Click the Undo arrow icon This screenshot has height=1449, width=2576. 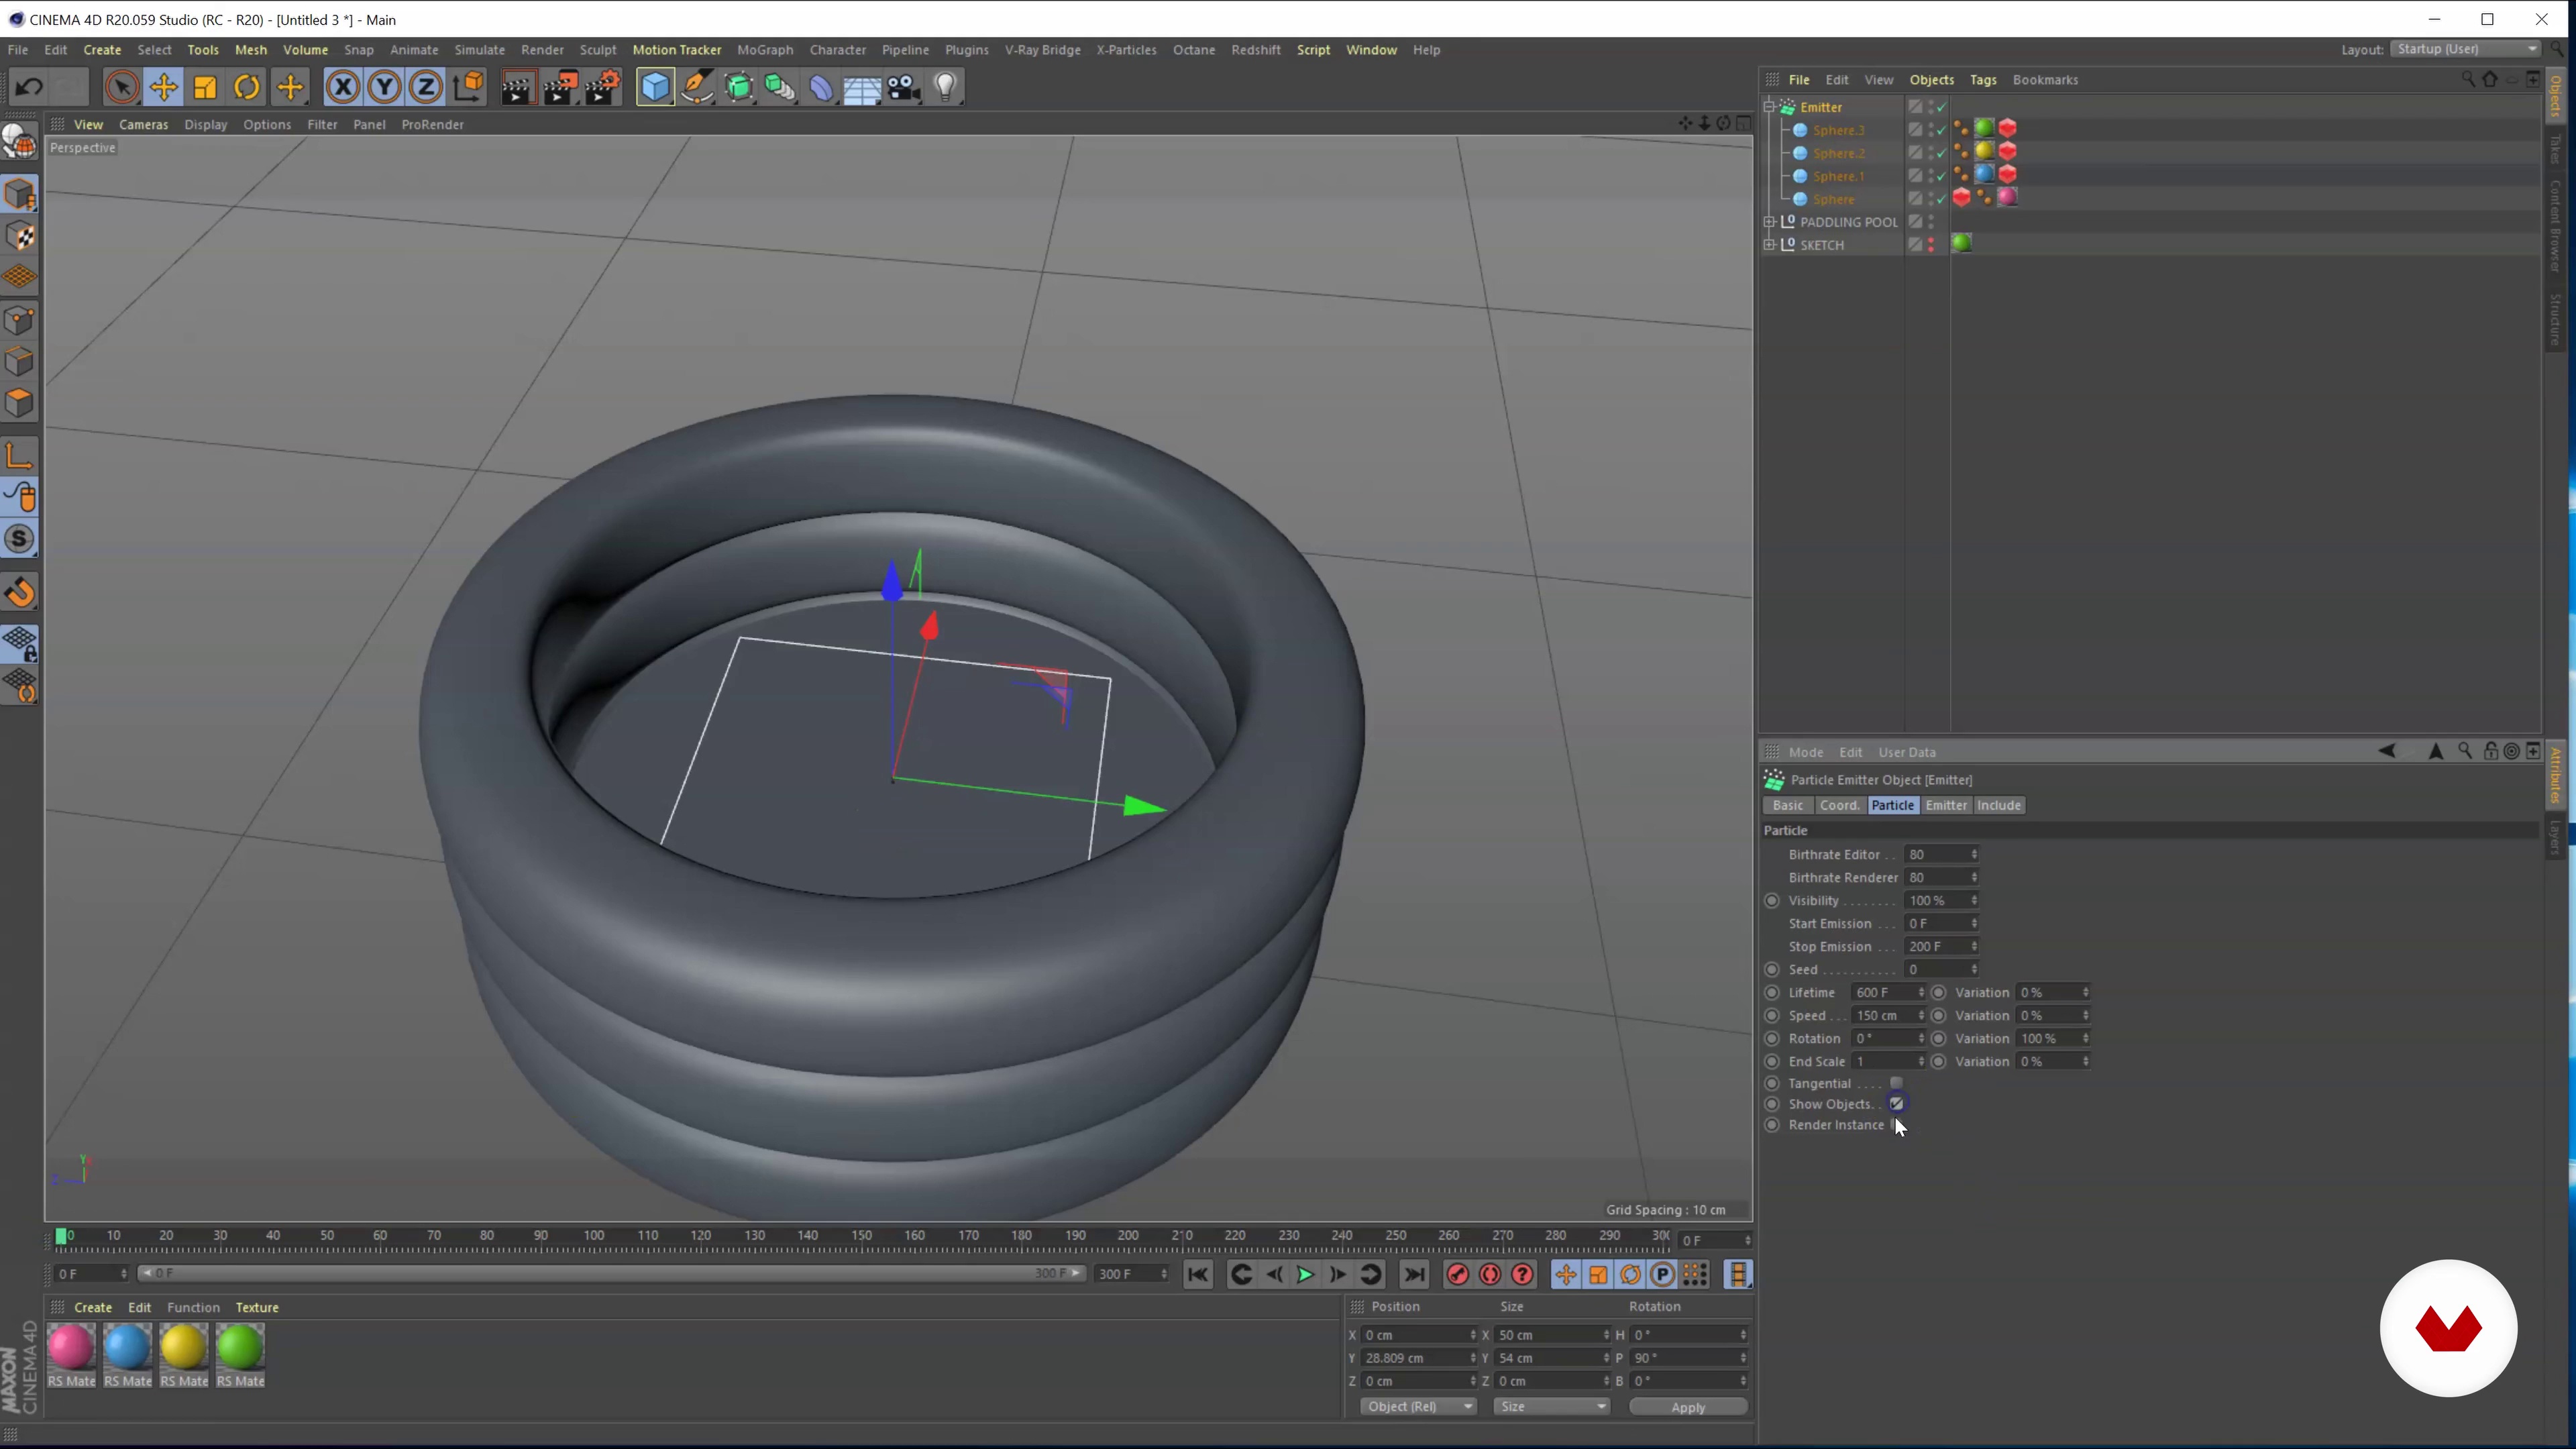point(29,87)
